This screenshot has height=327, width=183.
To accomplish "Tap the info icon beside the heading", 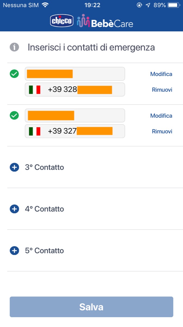I will click(x=14, y=47).
